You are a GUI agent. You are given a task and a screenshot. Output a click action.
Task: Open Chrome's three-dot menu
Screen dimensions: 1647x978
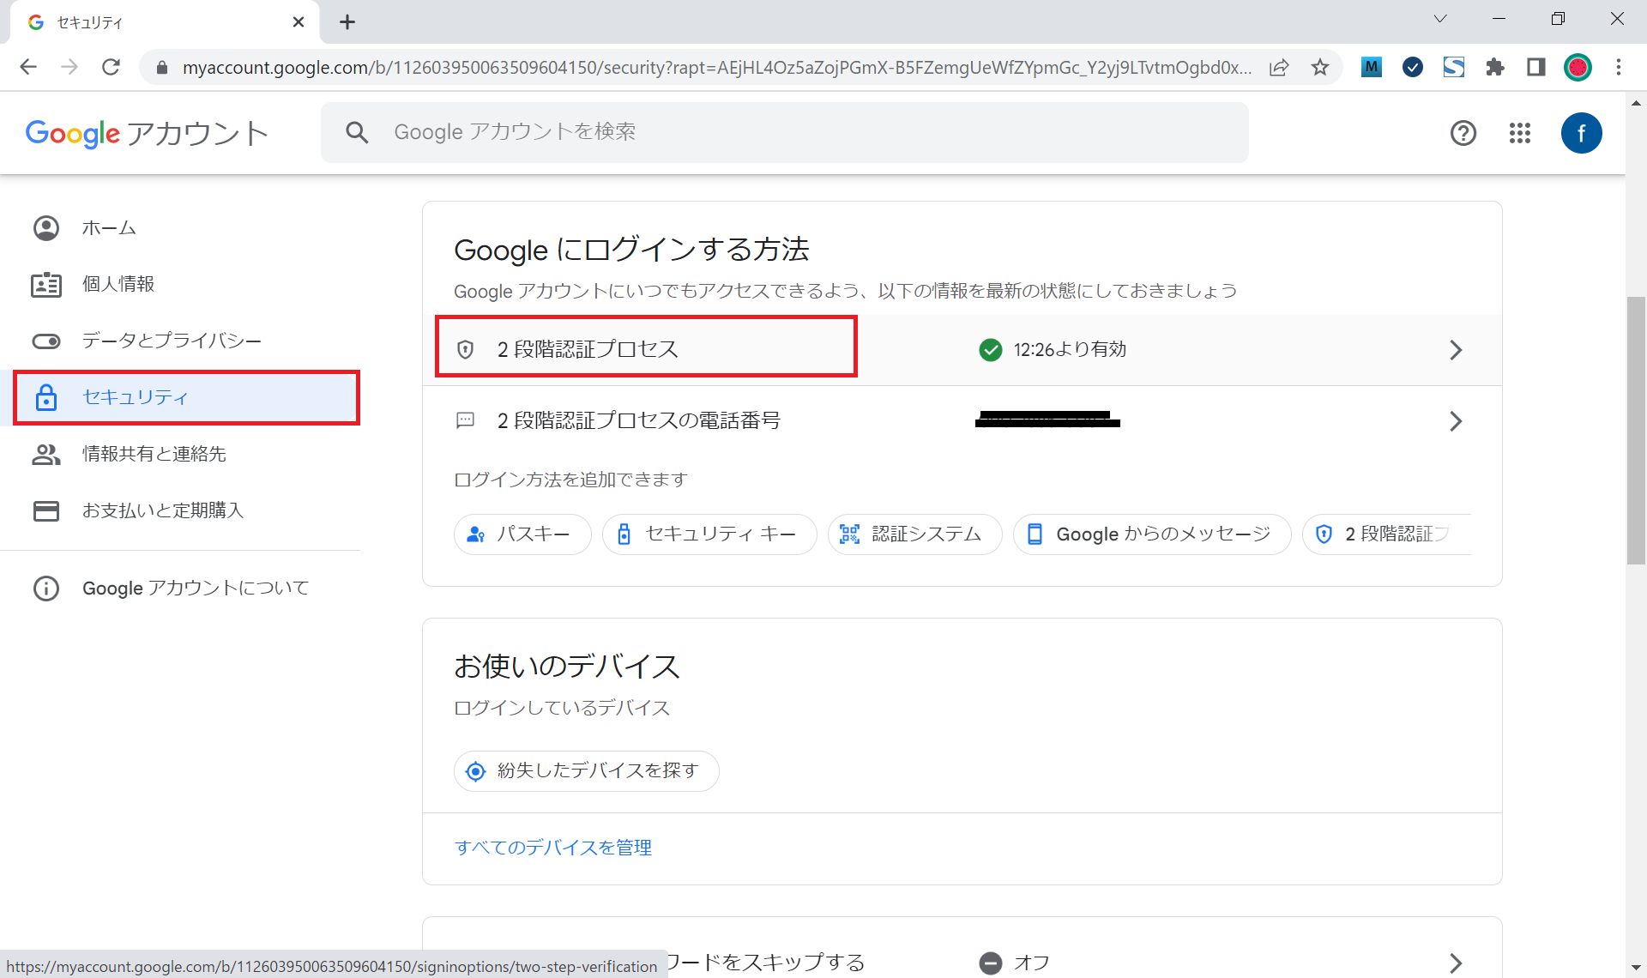1619,67
